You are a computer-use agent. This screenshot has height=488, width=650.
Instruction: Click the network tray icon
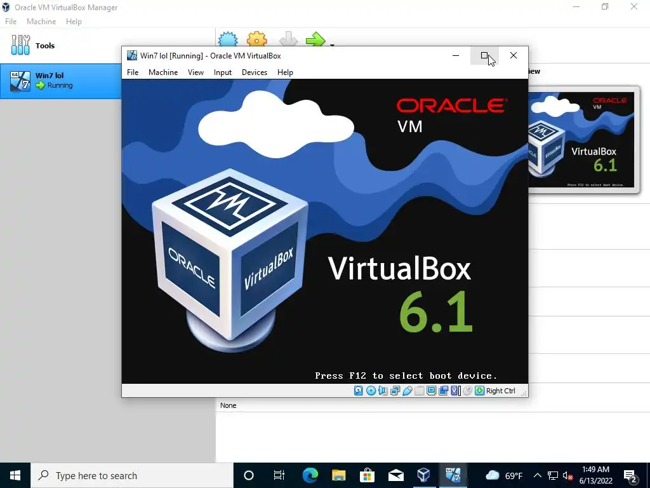(553, 475)
